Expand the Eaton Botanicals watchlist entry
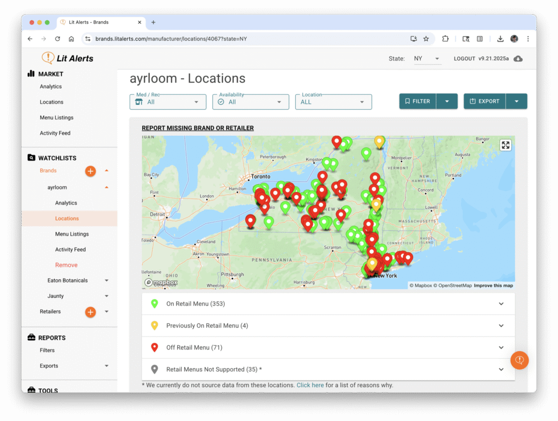 pyautogui.click(x=106, y=281)
